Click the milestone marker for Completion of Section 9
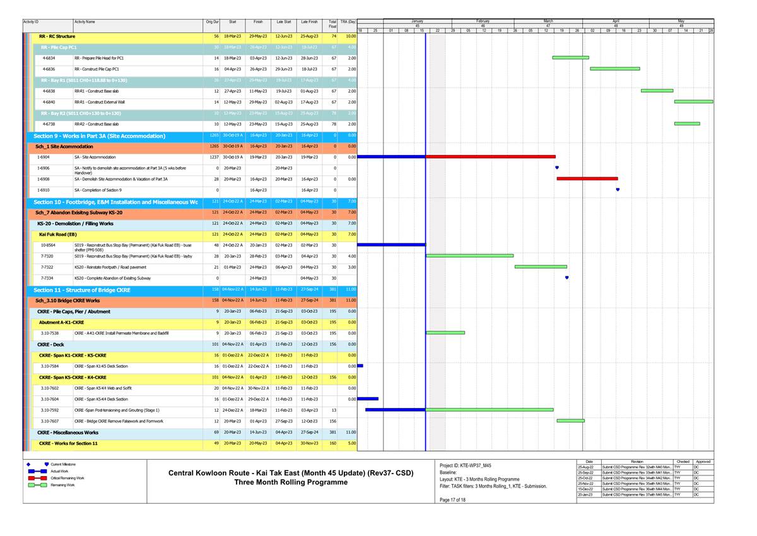Screen dimensions: 757x536 tap(618, 190)
